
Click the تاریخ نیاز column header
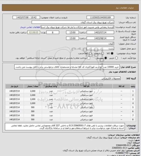tap(15, 86)
